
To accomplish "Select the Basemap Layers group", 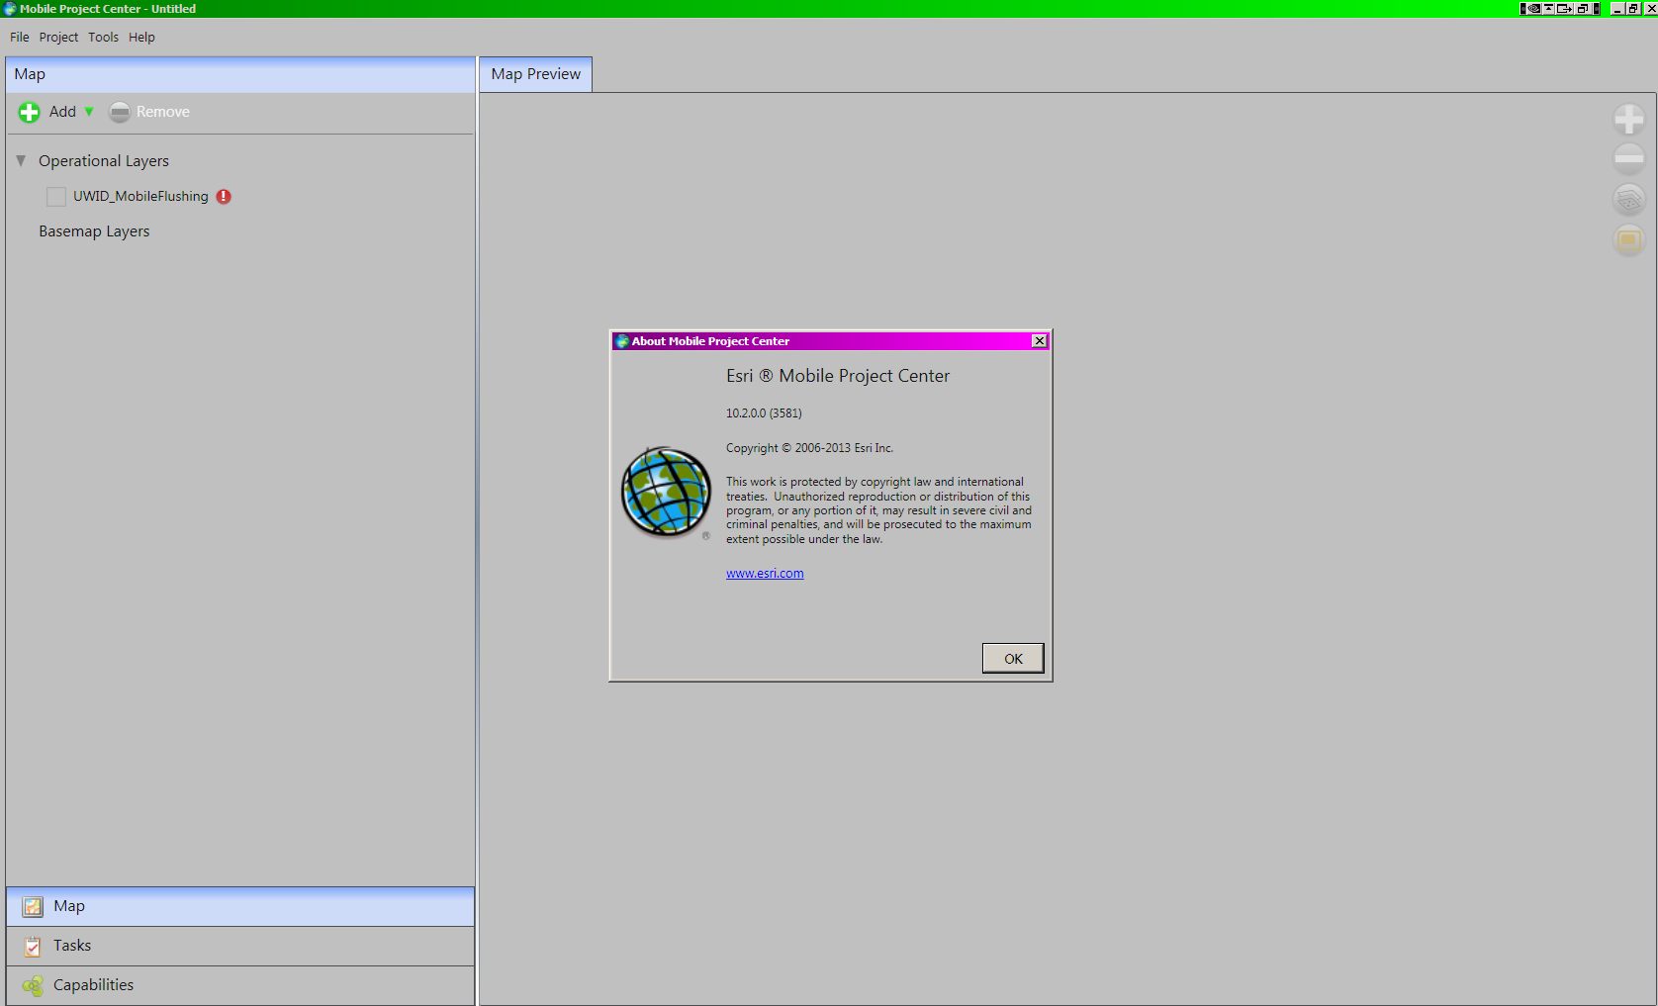I will click(94, 231).
